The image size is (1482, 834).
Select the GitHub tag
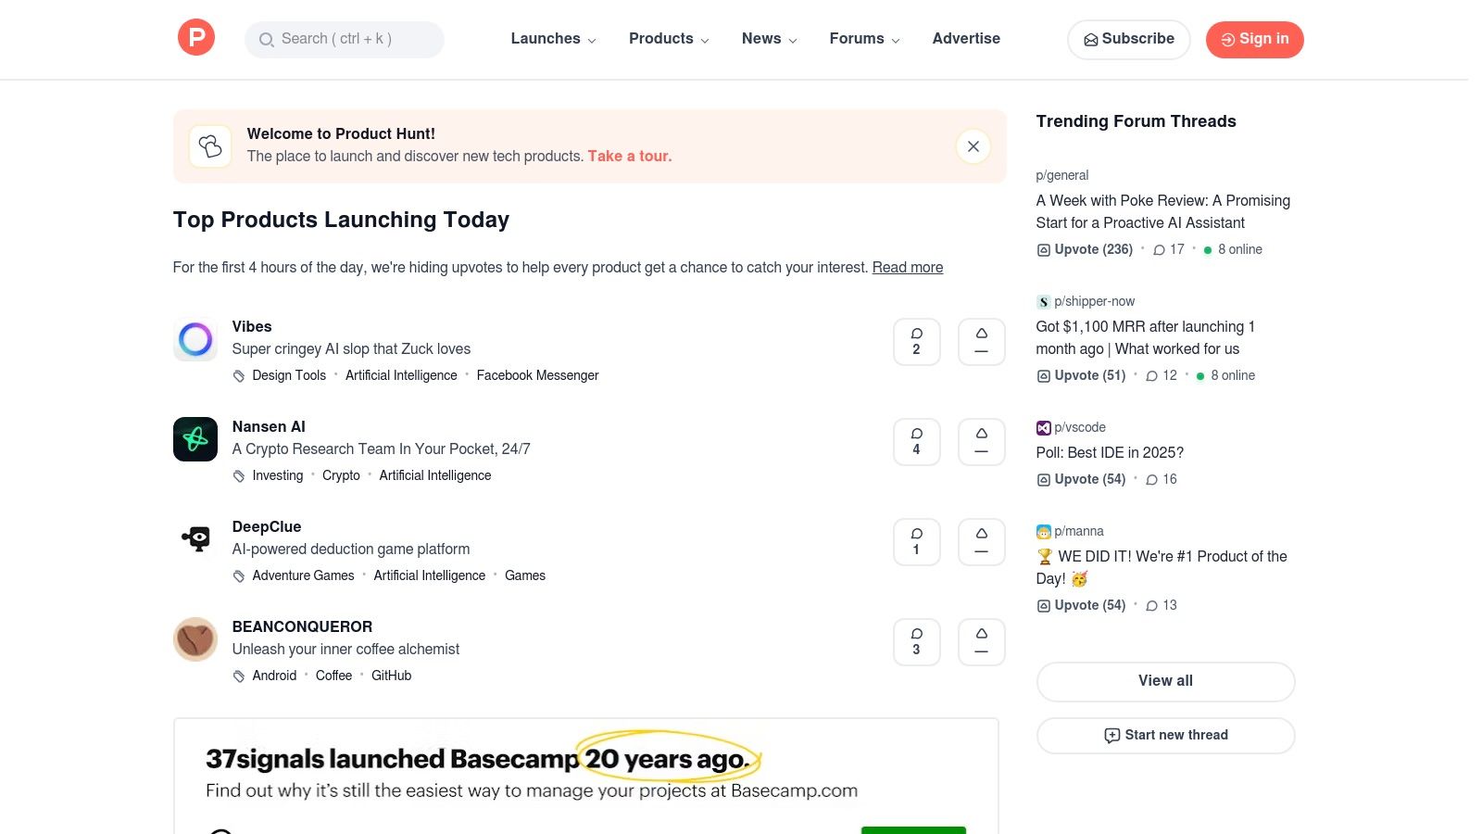(391, 676)
